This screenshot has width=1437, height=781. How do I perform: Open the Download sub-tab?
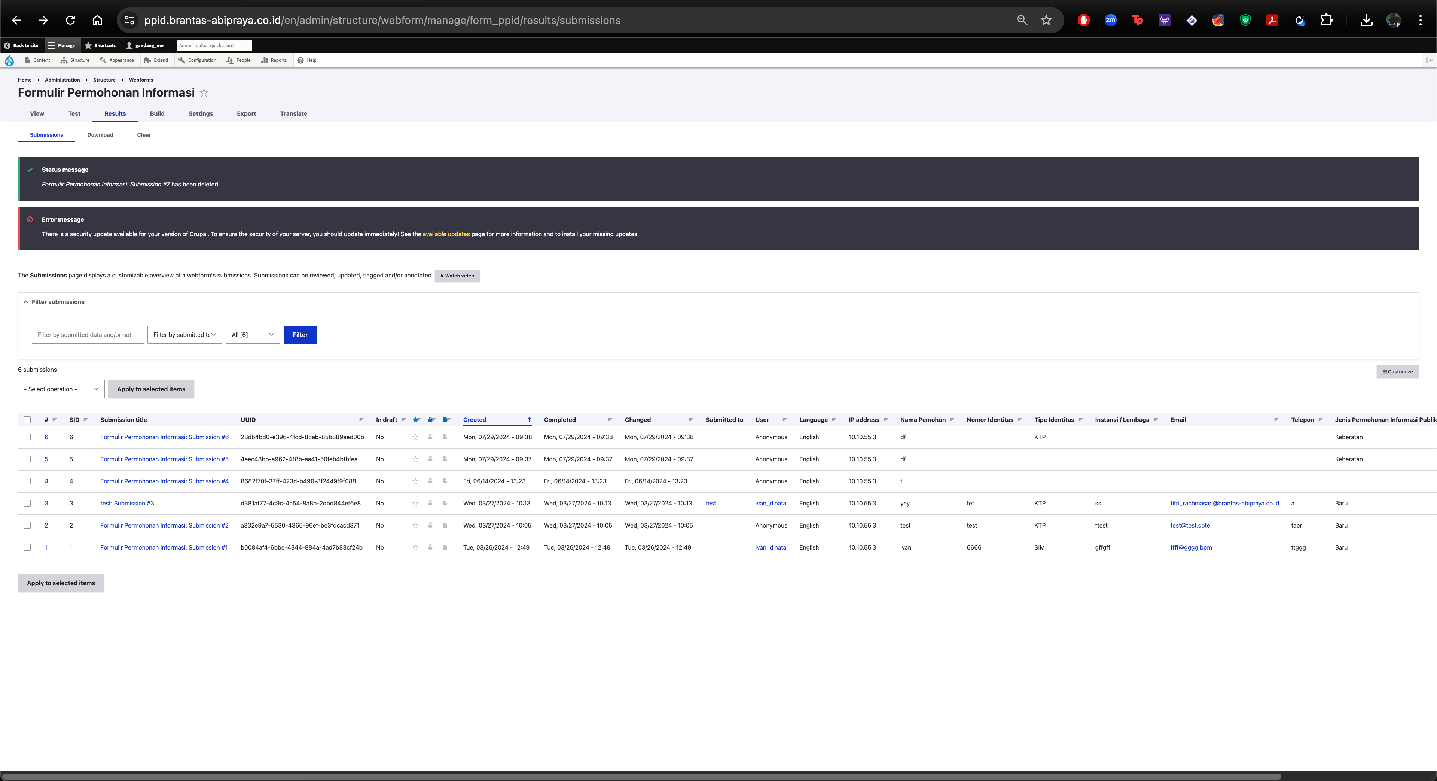(100, 134)
